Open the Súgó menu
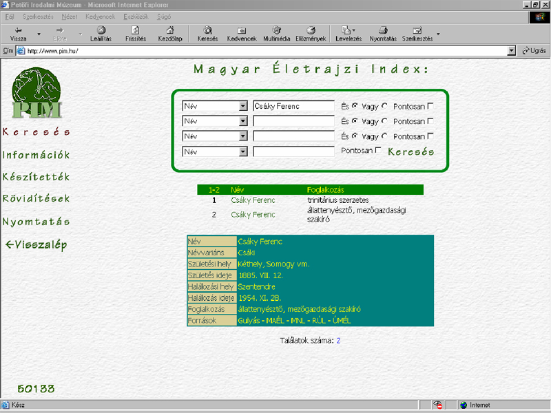 (x=164, y=17)
